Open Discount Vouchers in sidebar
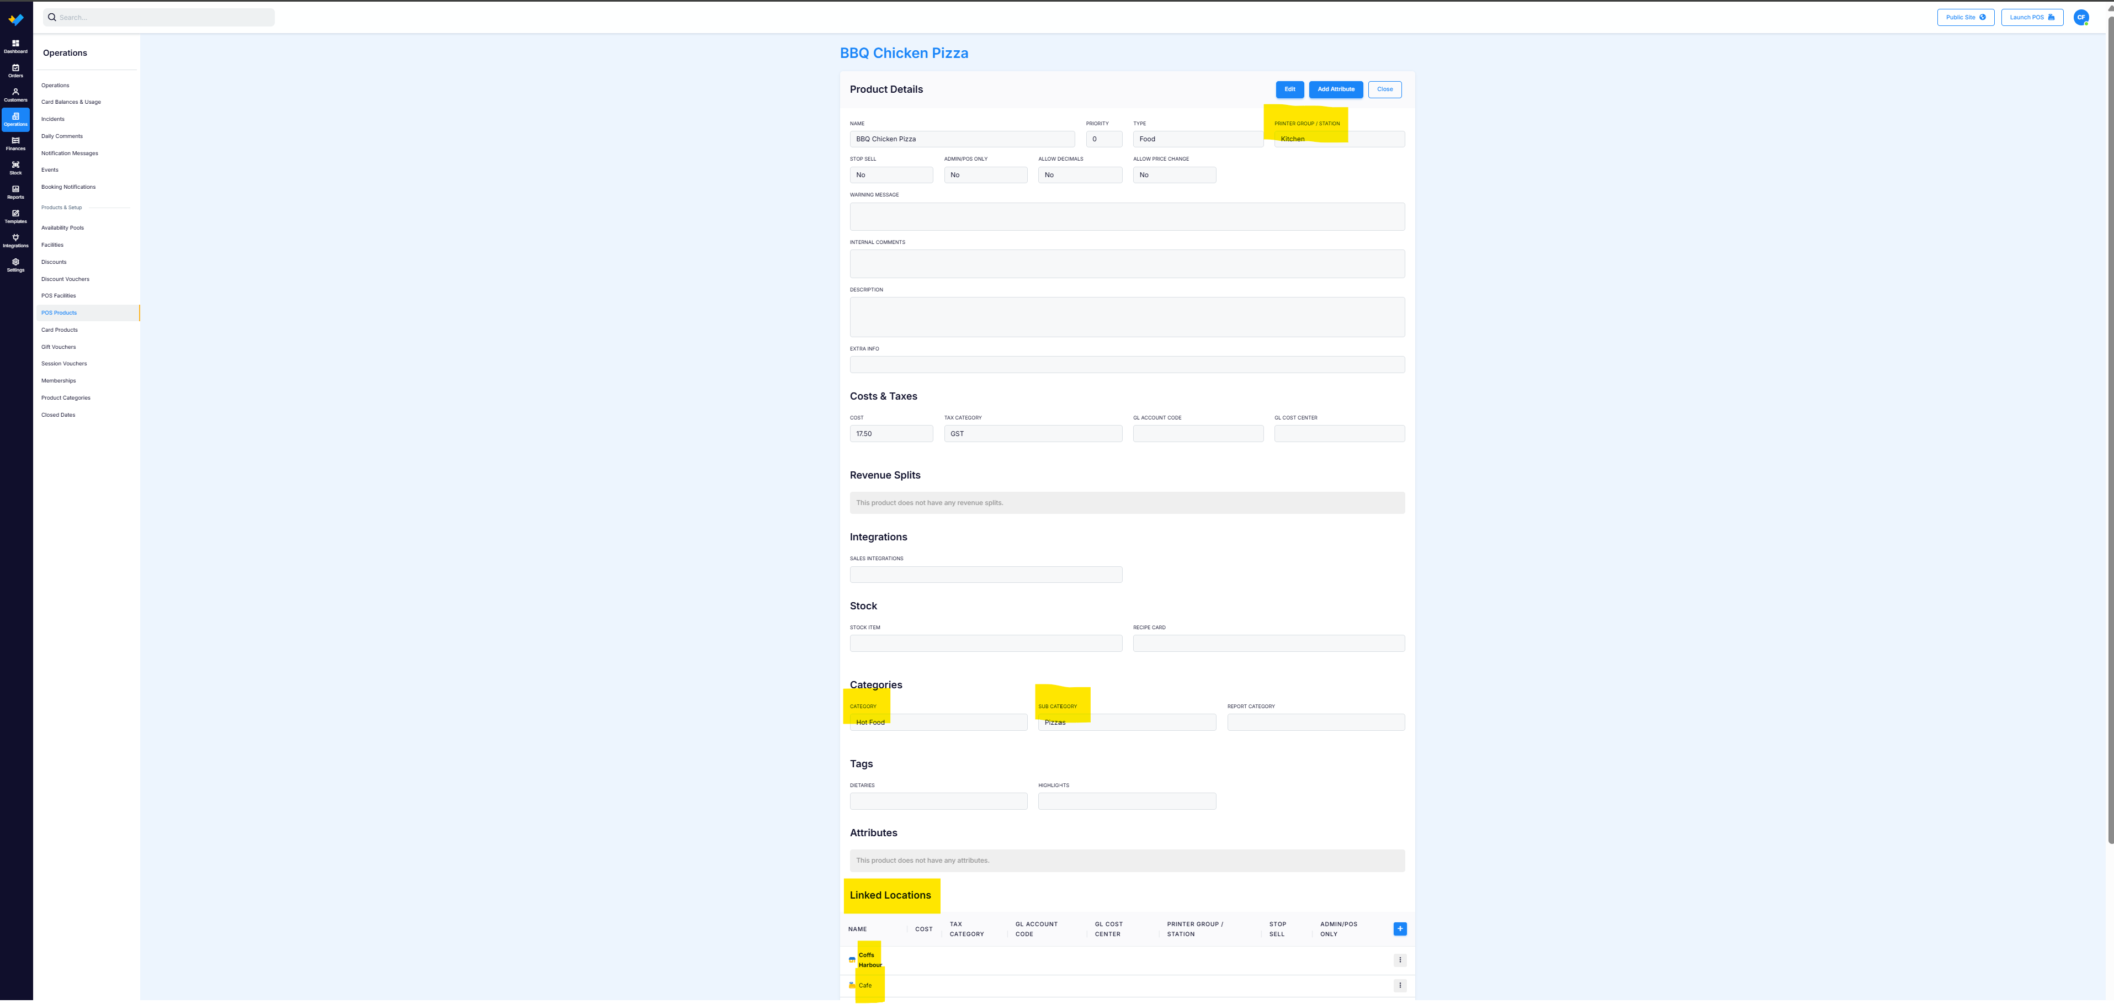 click(x=66, y=279)
